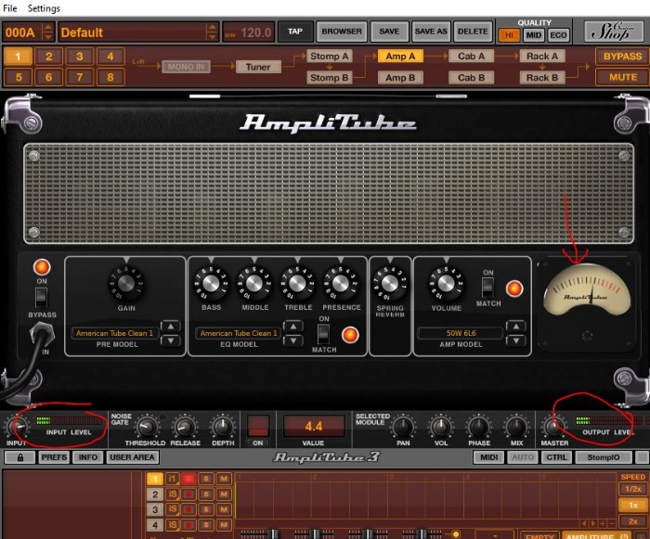Open the Cab B module
650x539 pixels.
click(471, 78)
